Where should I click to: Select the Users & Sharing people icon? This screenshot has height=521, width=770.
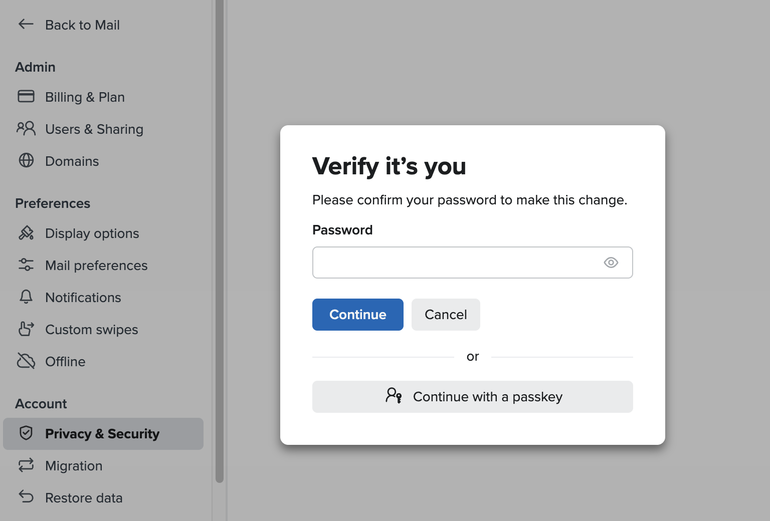[26, 129]
